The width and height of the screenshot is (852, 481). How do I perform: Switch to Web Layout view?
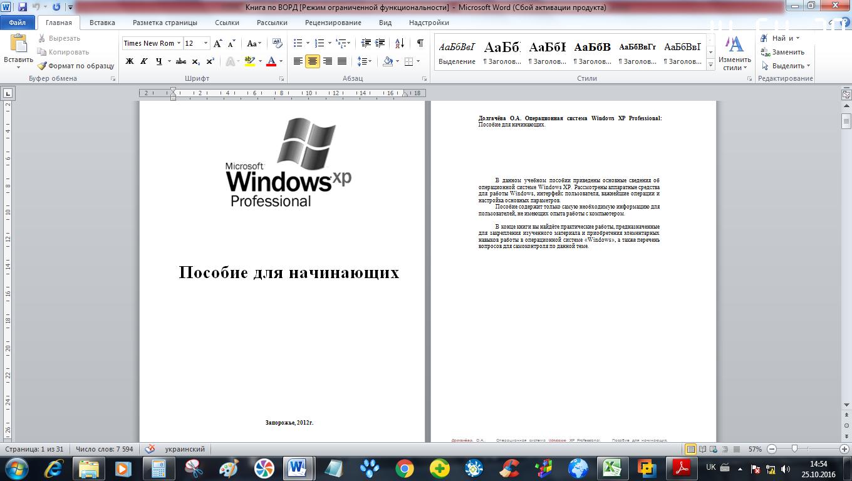714,449
